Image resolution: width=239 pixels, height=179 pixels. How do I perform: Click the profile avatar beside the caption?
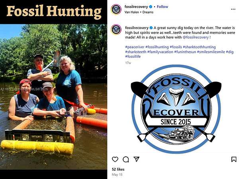(x=116, y=29)
